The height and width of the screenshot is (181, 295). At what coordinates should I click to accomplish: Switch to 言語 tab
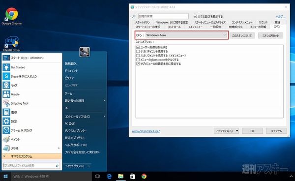277,22
